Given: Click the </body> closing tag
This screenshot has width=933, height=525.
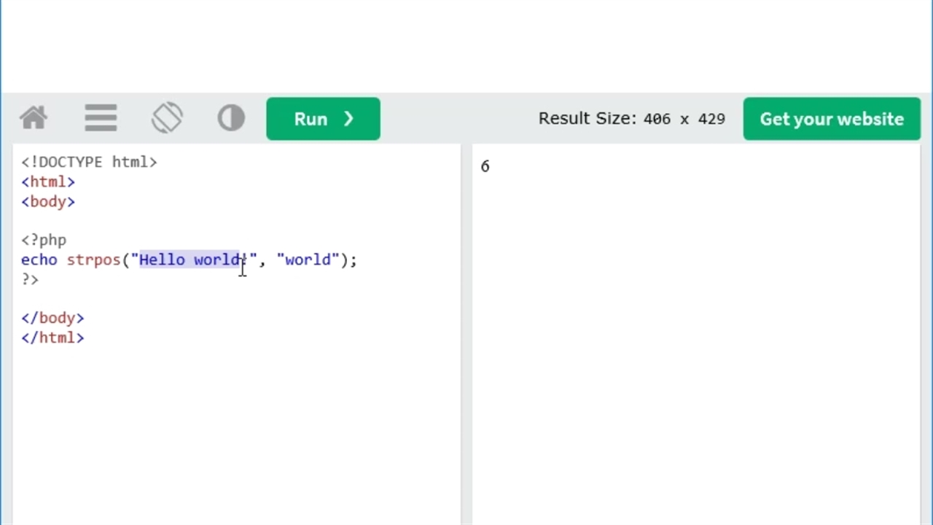Looking at the screenshot, I should click(52, 318).
